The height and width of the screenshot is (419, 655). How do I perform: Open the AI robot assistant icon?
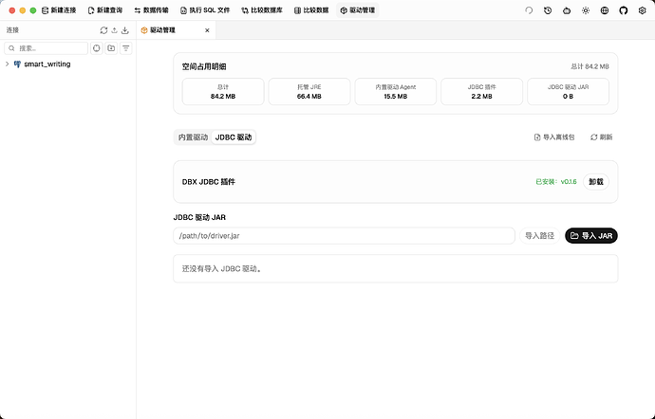point(567,10)
